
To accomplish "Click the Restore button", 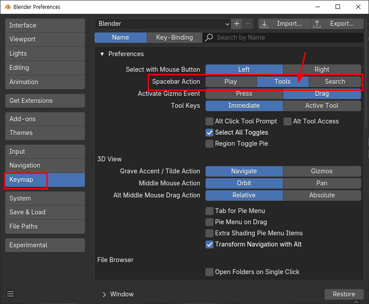I will [344, 294].
